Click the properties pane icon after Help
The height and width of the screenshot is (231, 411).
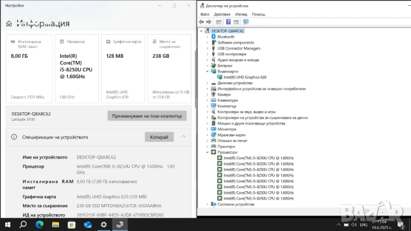click(236, 22)
